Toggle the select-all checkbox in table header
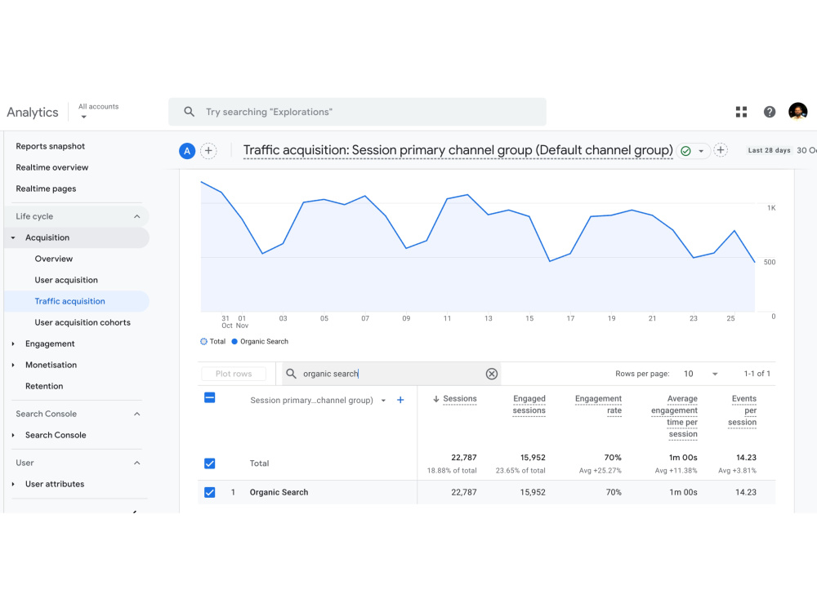 click(209, 398)
